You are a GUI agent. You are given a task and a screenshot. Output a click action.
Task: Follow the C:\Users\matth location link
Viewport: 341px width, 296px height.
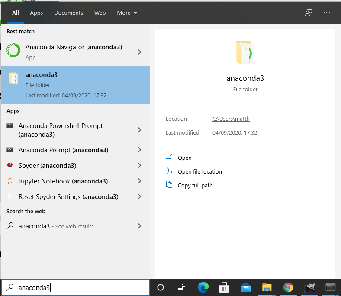[x=231, y=119]
